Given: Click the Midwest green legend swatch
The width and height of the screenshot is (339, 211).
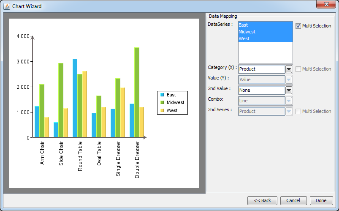Looking at the screenshot, I should [x=162, y=103].
